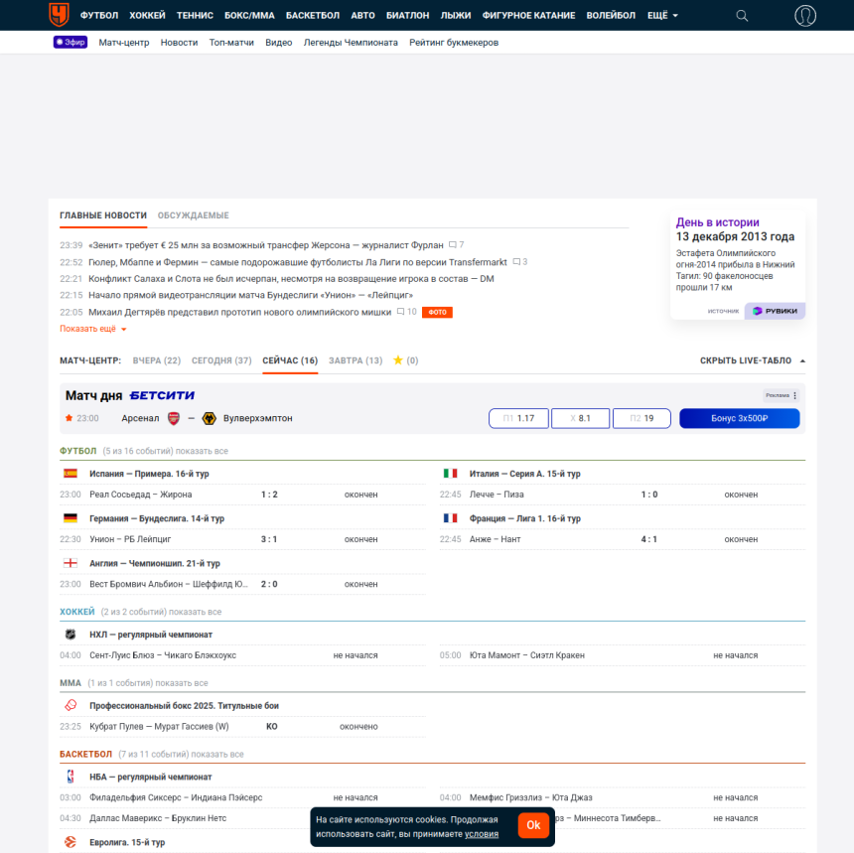This screenshot has width=854, height=853.
Task: Click the РУВИКИ source logo
Action: [775, 311]
